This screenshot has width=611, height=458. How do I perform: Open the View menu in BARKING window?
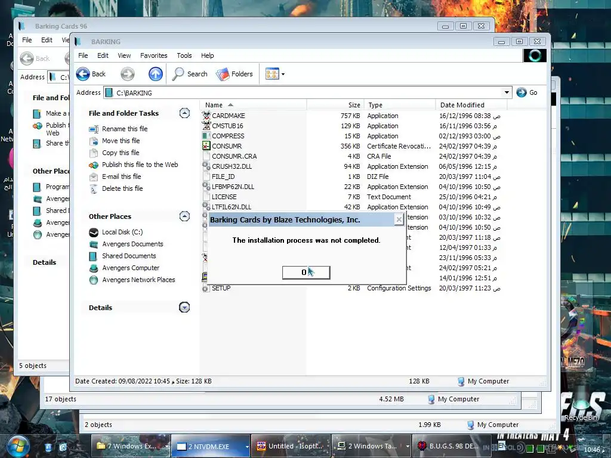click(124, 55)
